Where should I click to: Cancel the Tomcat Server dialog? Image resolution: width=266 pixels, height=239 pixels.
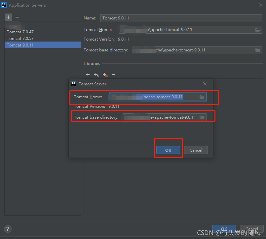pyautogui.click(x=196, y=150)
